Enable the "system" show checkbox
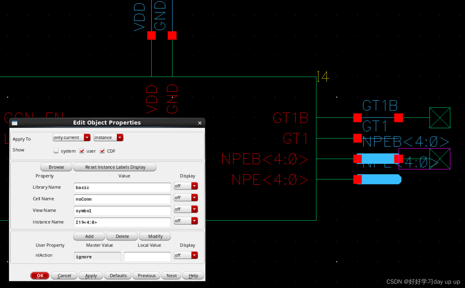 56,151
